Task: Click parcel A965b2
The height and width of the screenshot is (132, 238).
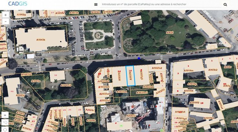Action: (213, 70)
